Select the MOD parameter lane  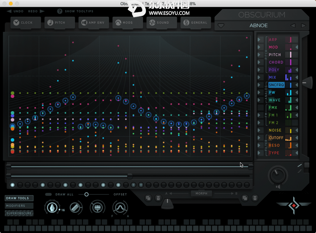[x=273, y=47]
